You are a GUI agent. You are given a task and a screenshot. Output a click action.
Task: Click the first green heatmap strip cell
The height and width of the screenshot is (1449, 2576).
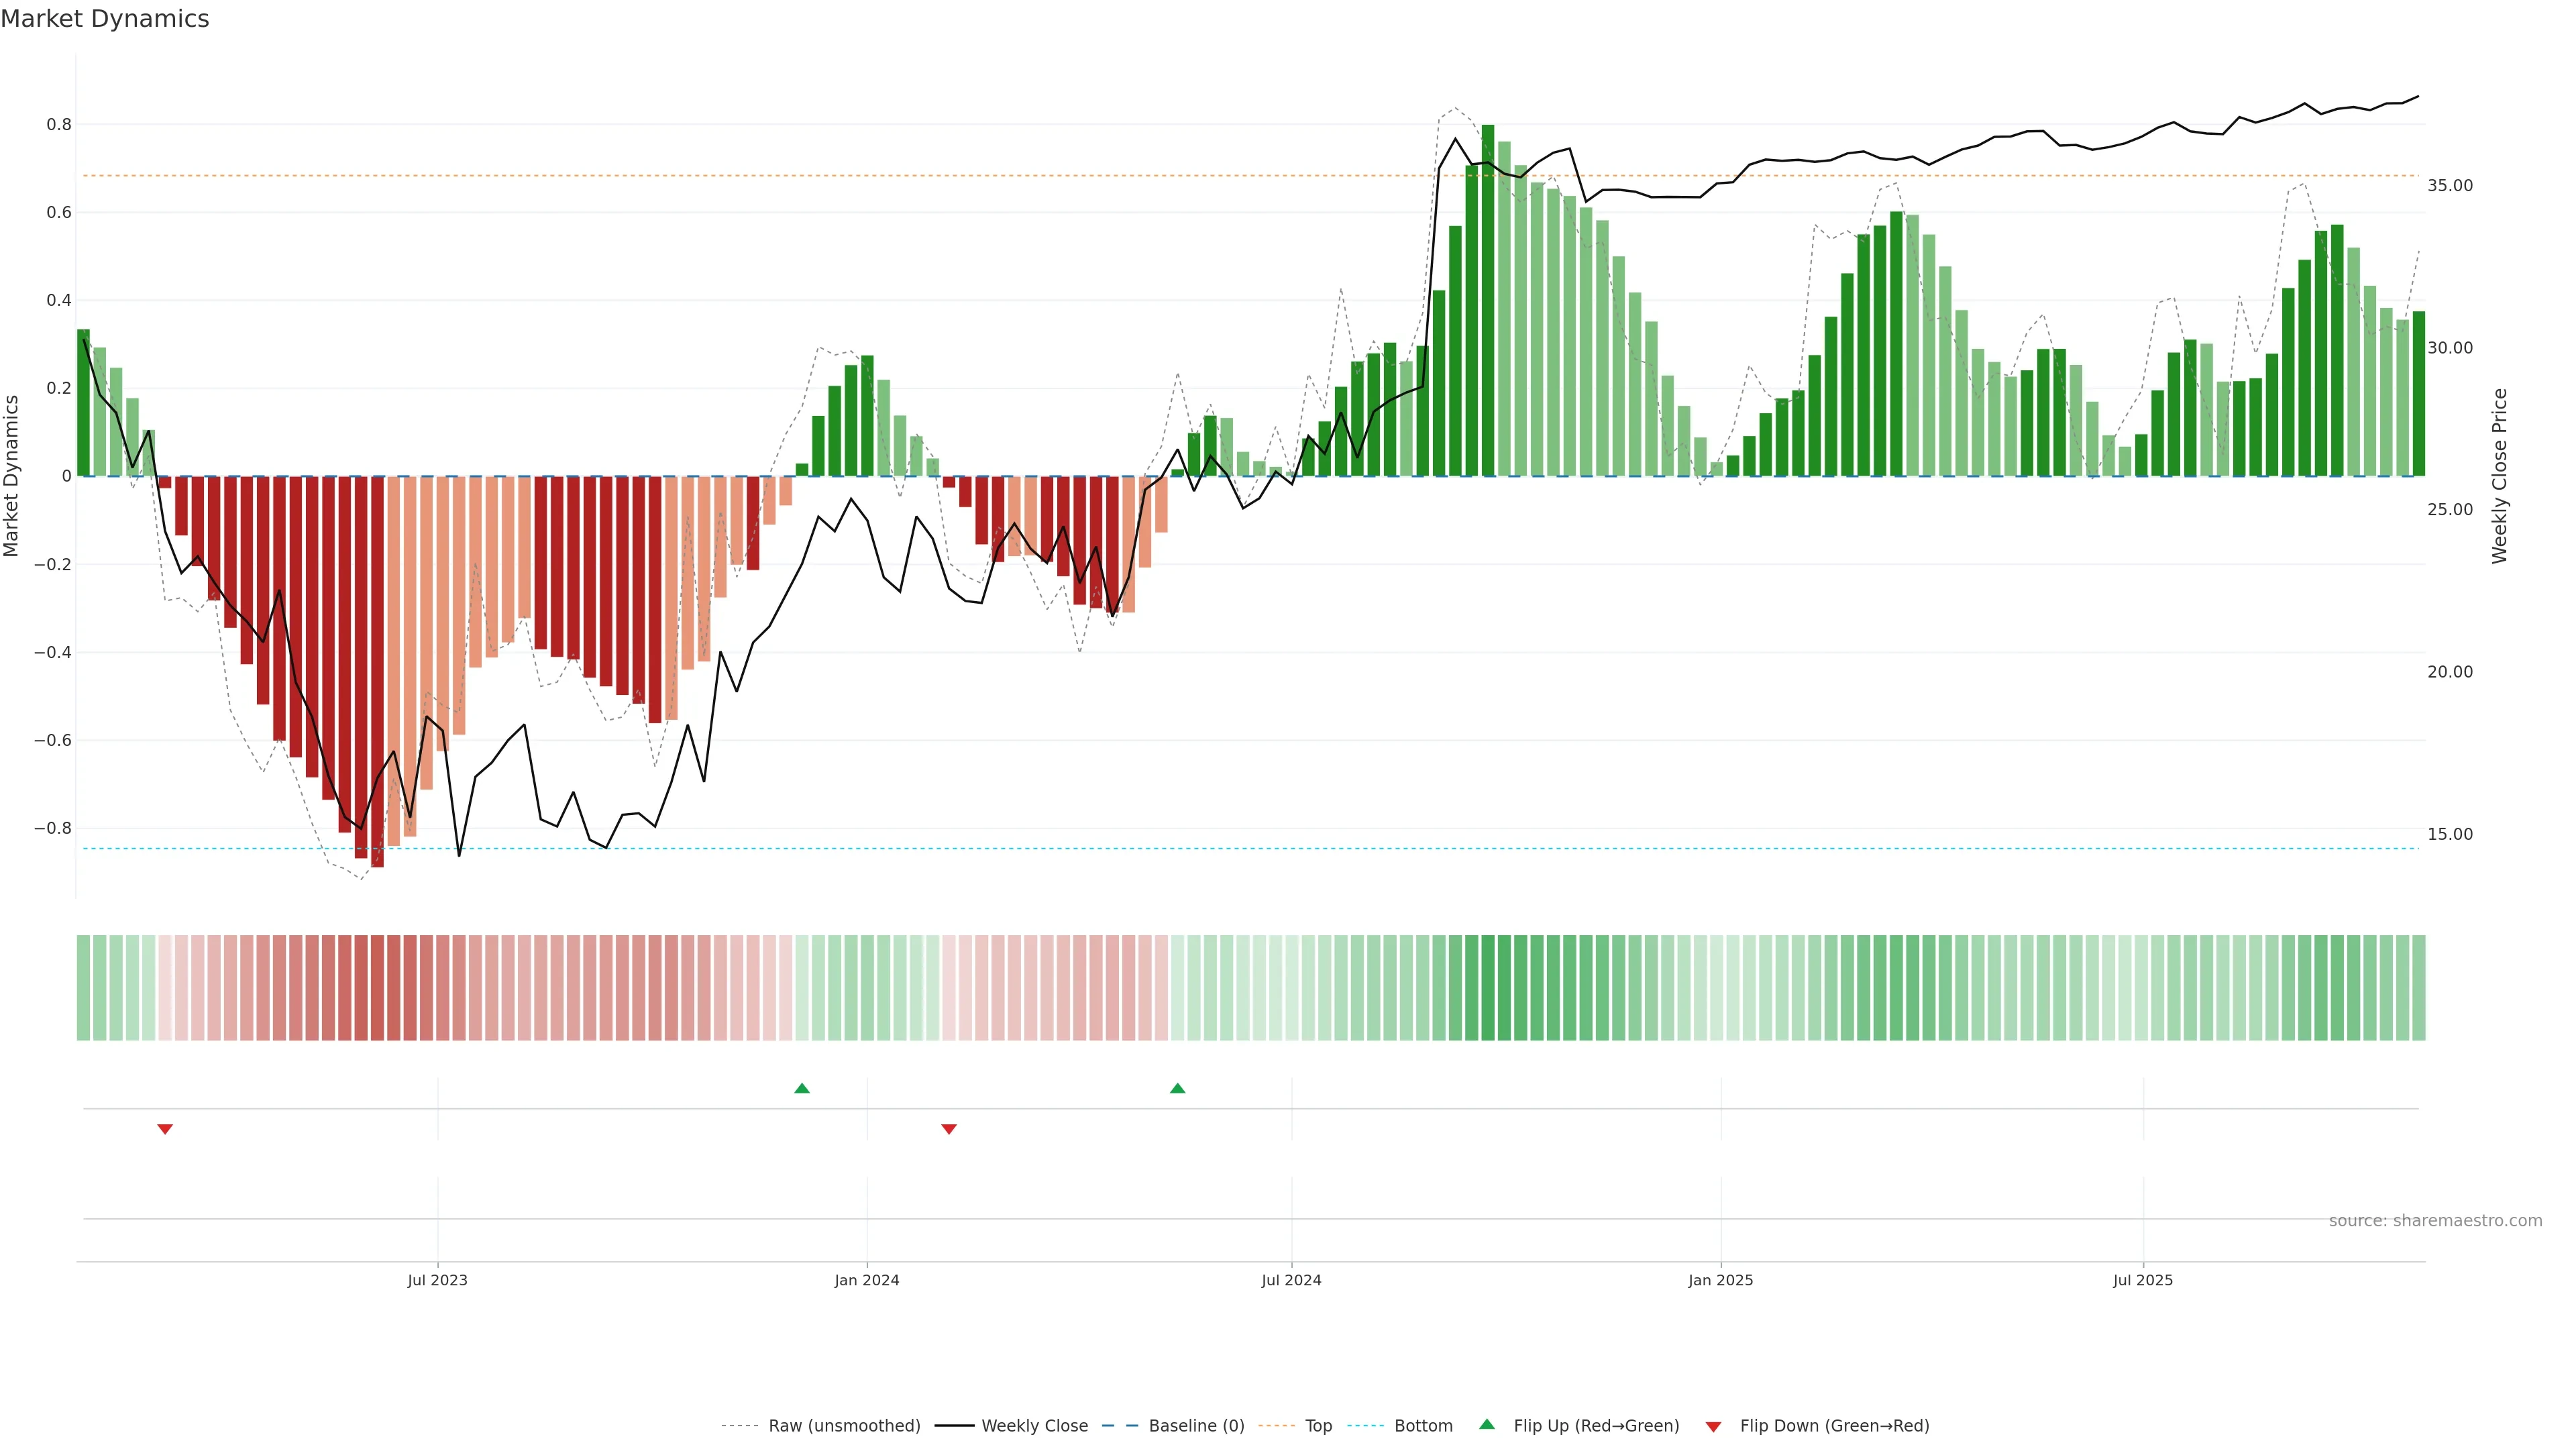(83, 987)
